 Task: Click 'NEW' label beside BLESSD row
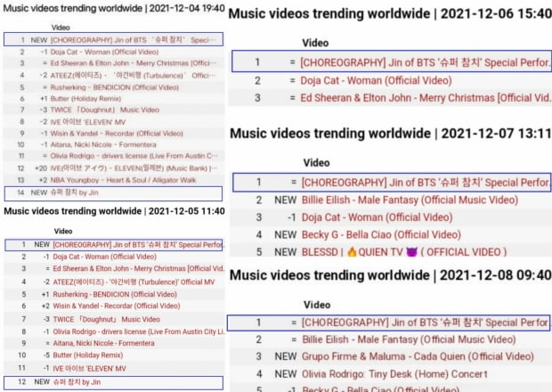286,252
